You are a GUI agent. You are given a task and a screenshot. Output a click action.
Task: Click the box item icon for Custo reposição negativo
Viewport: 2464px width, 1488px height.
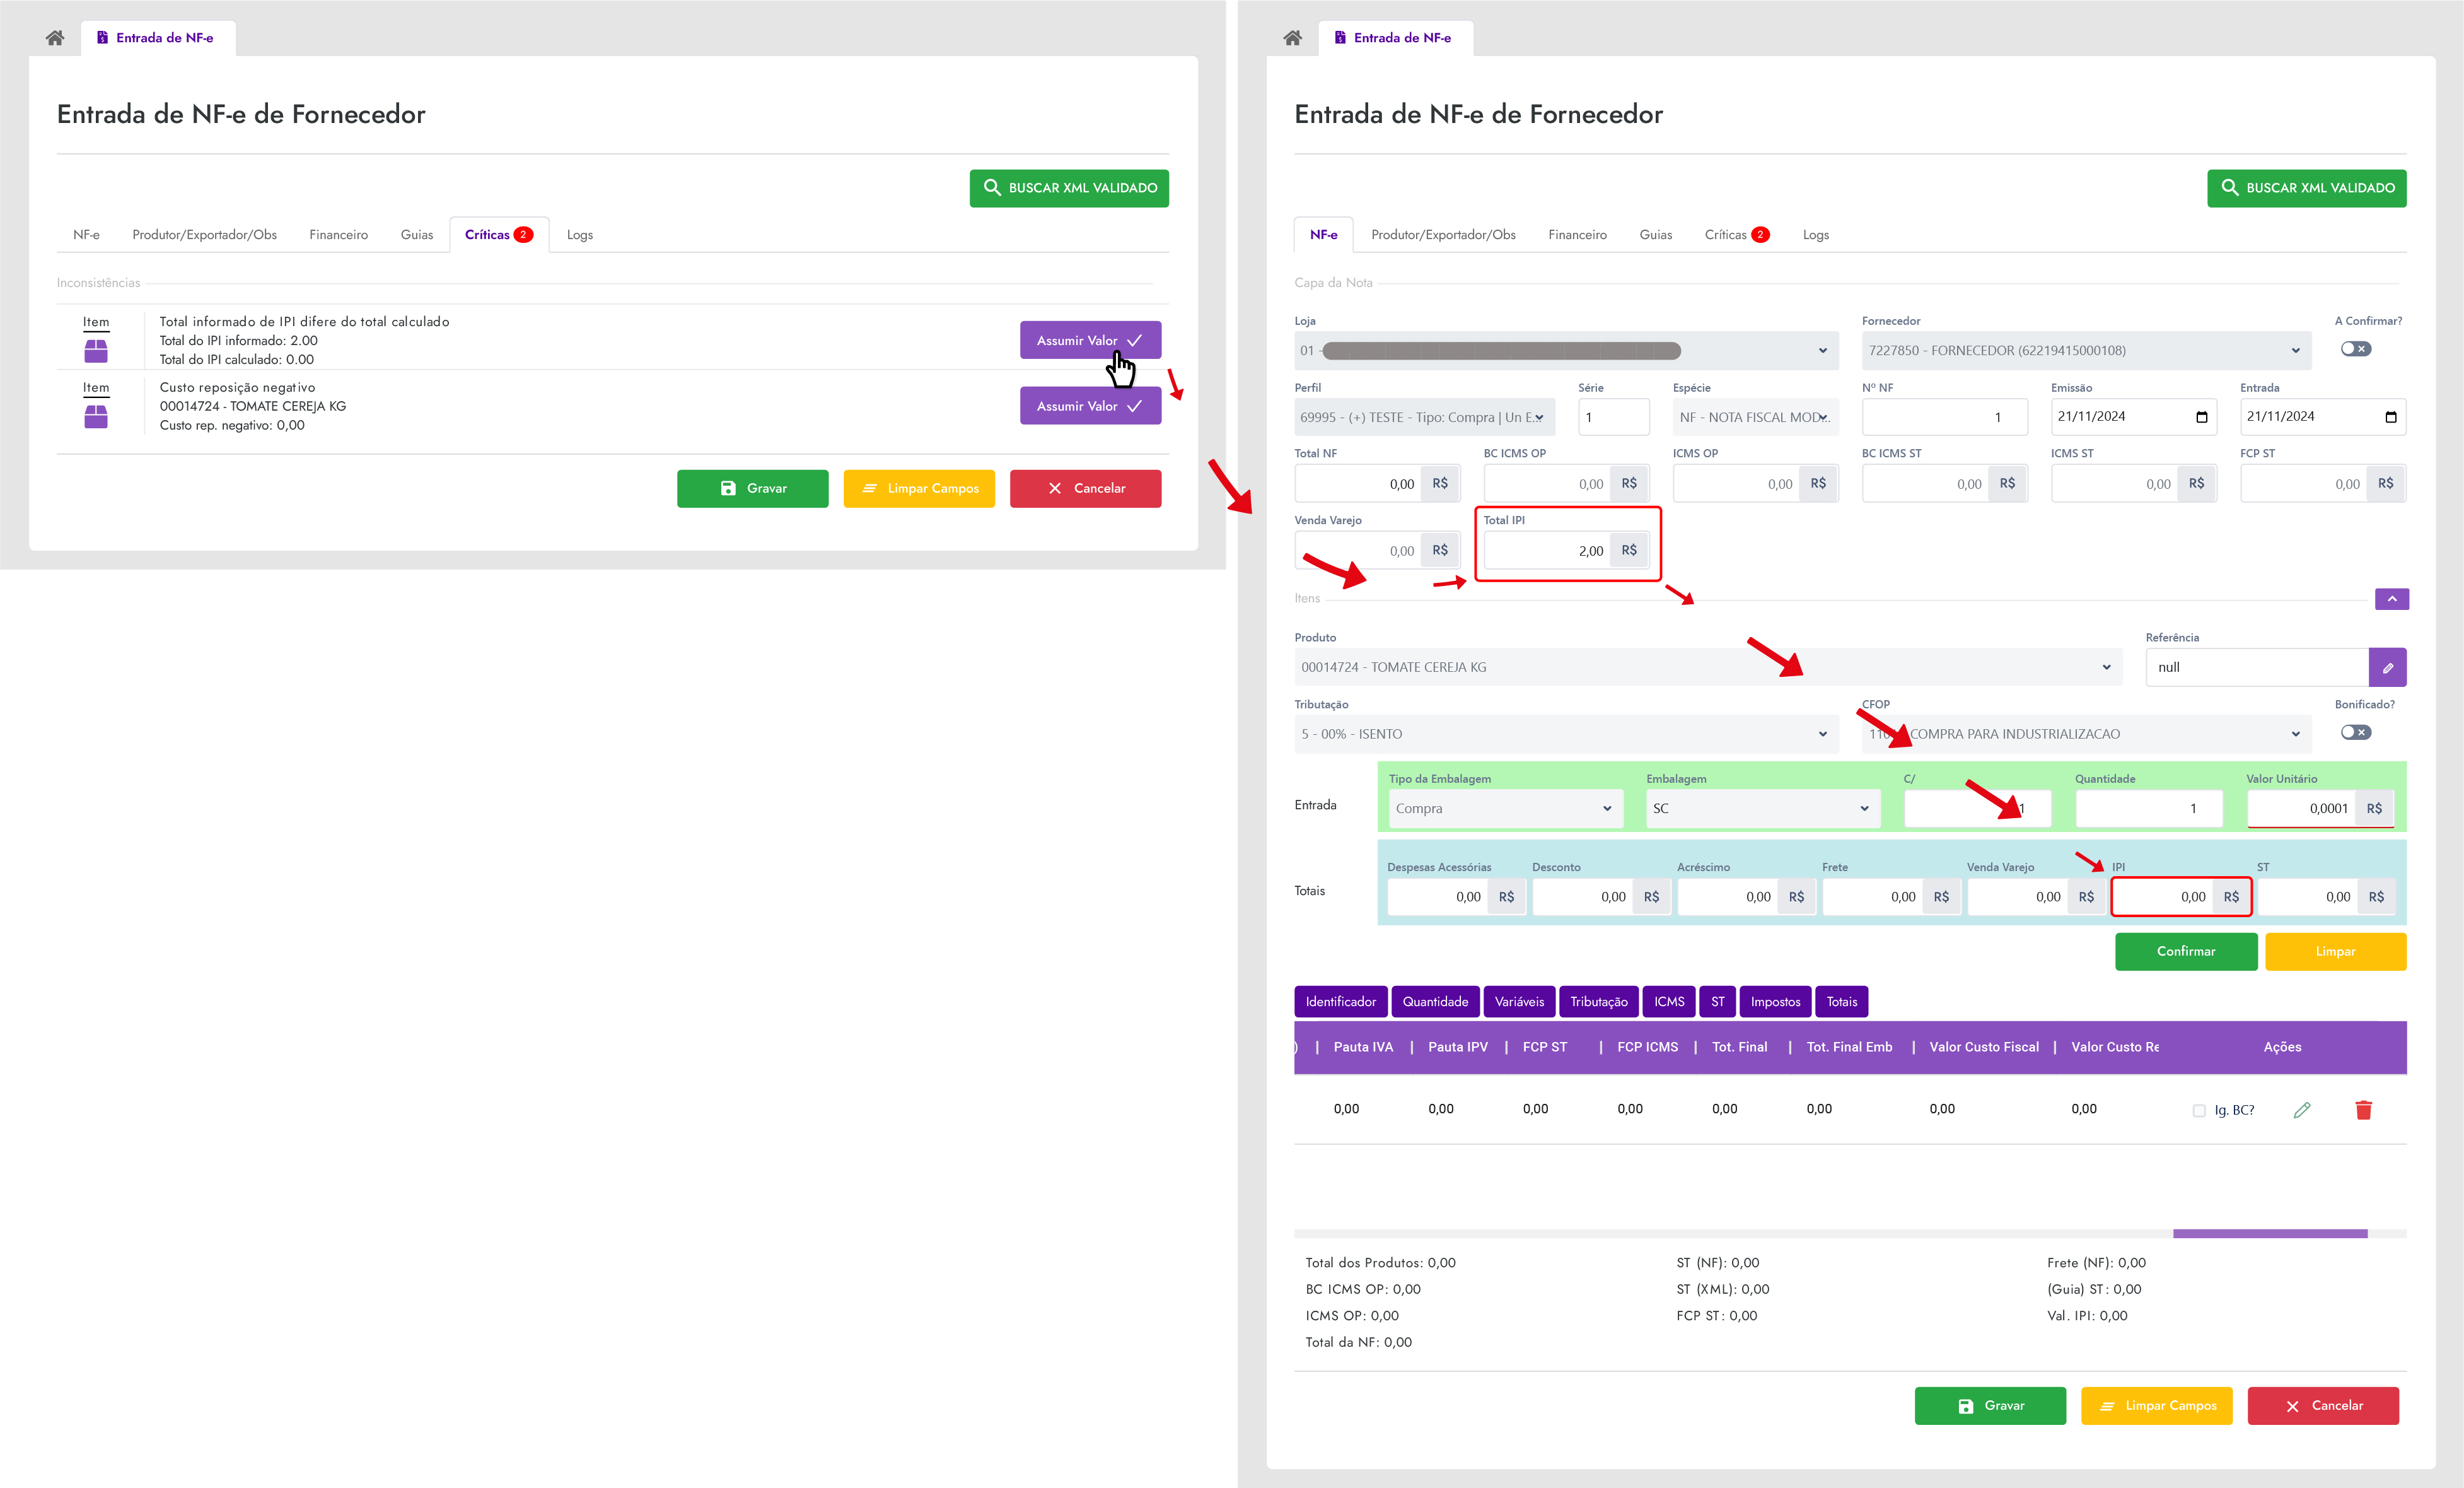pos(96,416)
